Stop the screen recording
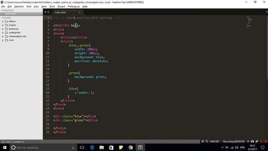Screen dimensions: 268x151 point(265,142)
